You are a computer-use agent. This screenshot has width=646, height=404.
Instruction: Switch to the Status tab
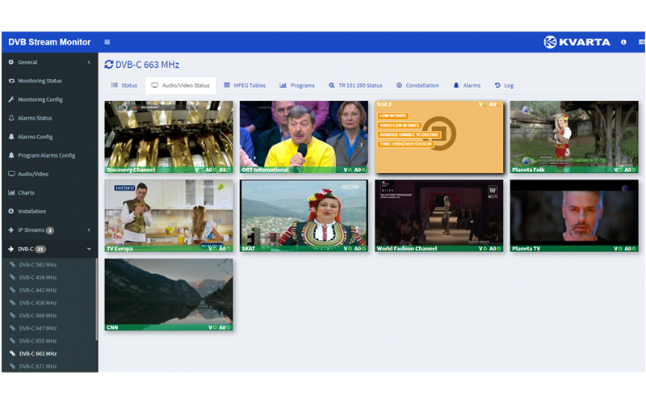[x=124, y=86]
